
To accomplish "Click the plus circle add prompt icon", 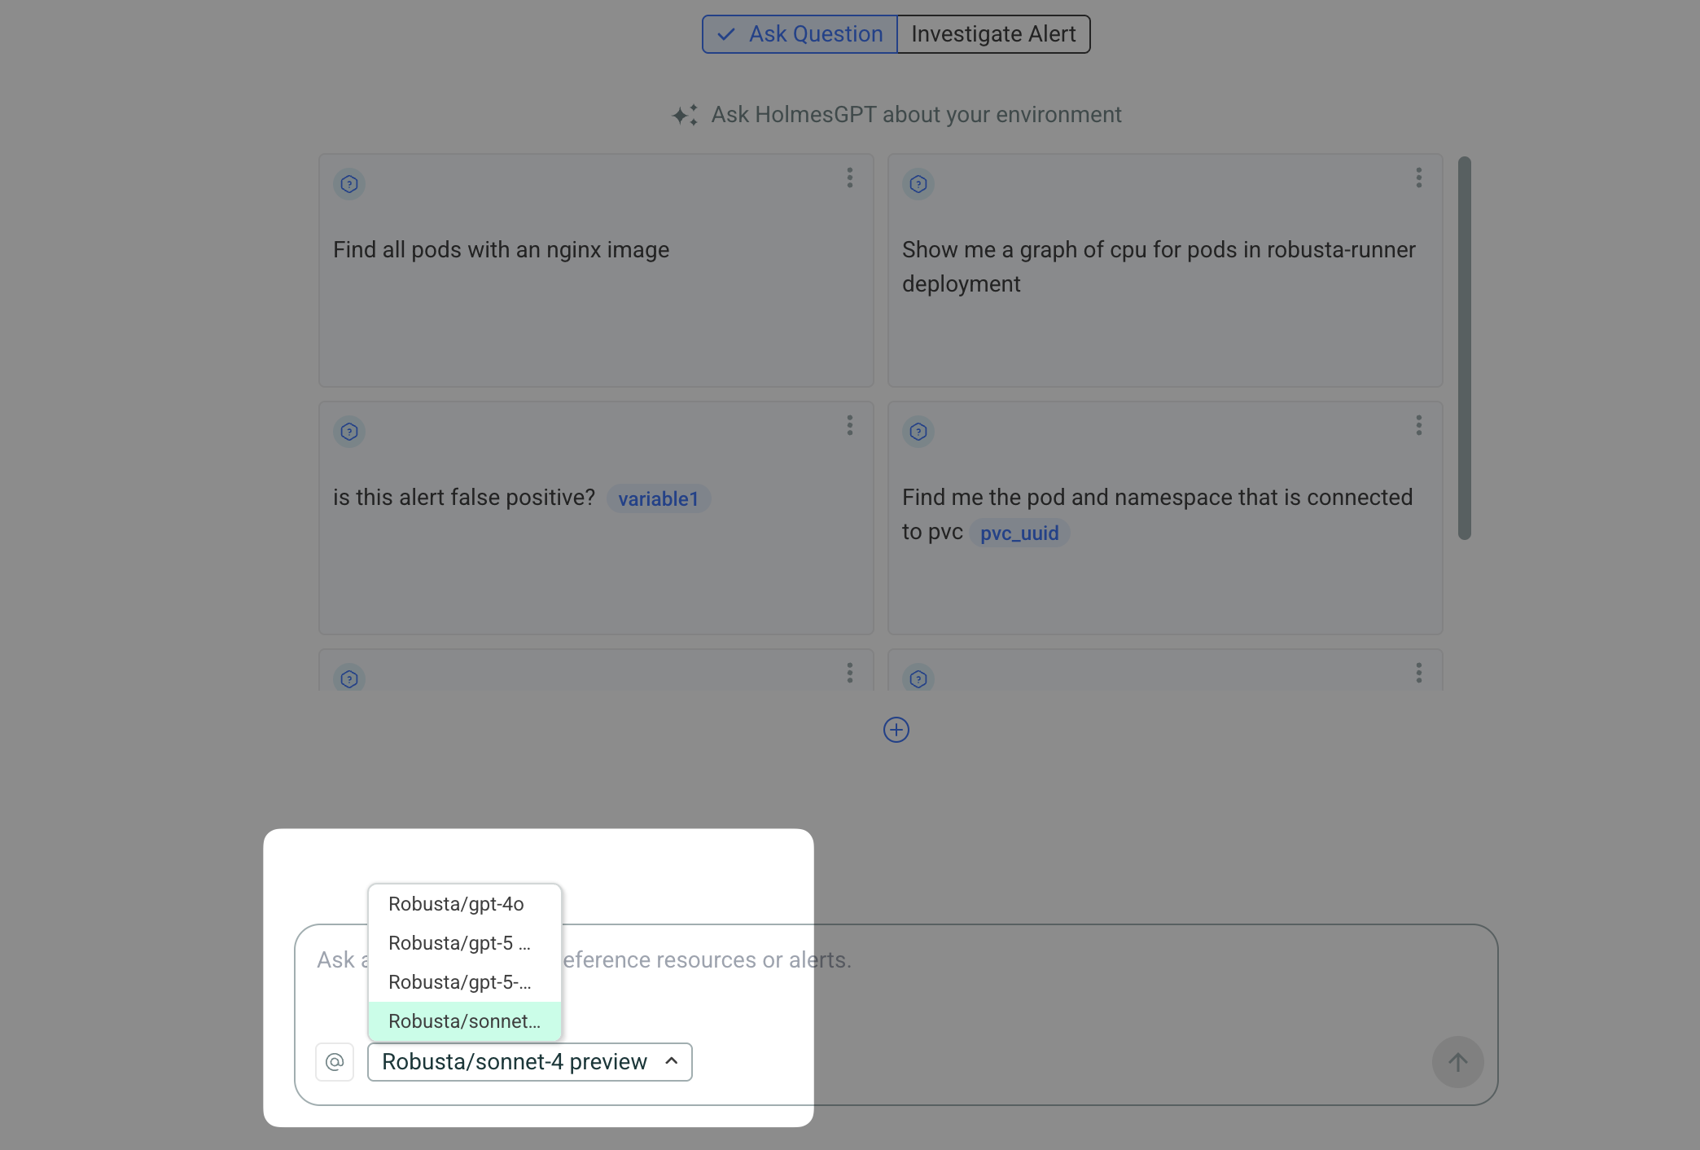I will point(896,730).
